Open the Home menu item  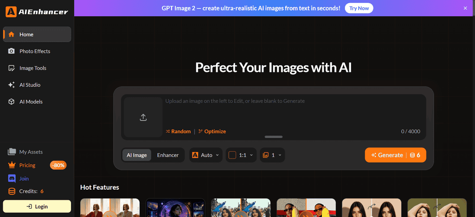coord(37,34)
